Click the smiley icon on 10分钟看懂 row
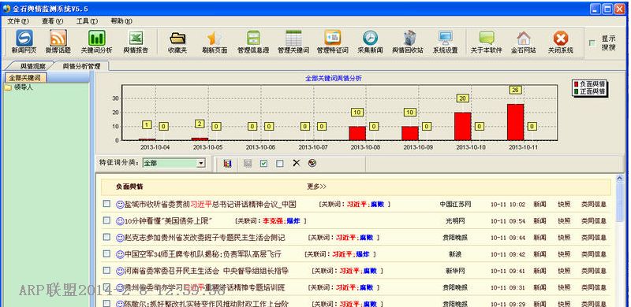Image resolution: width=631 pixels, height=307 pixels. pos(120,221)
